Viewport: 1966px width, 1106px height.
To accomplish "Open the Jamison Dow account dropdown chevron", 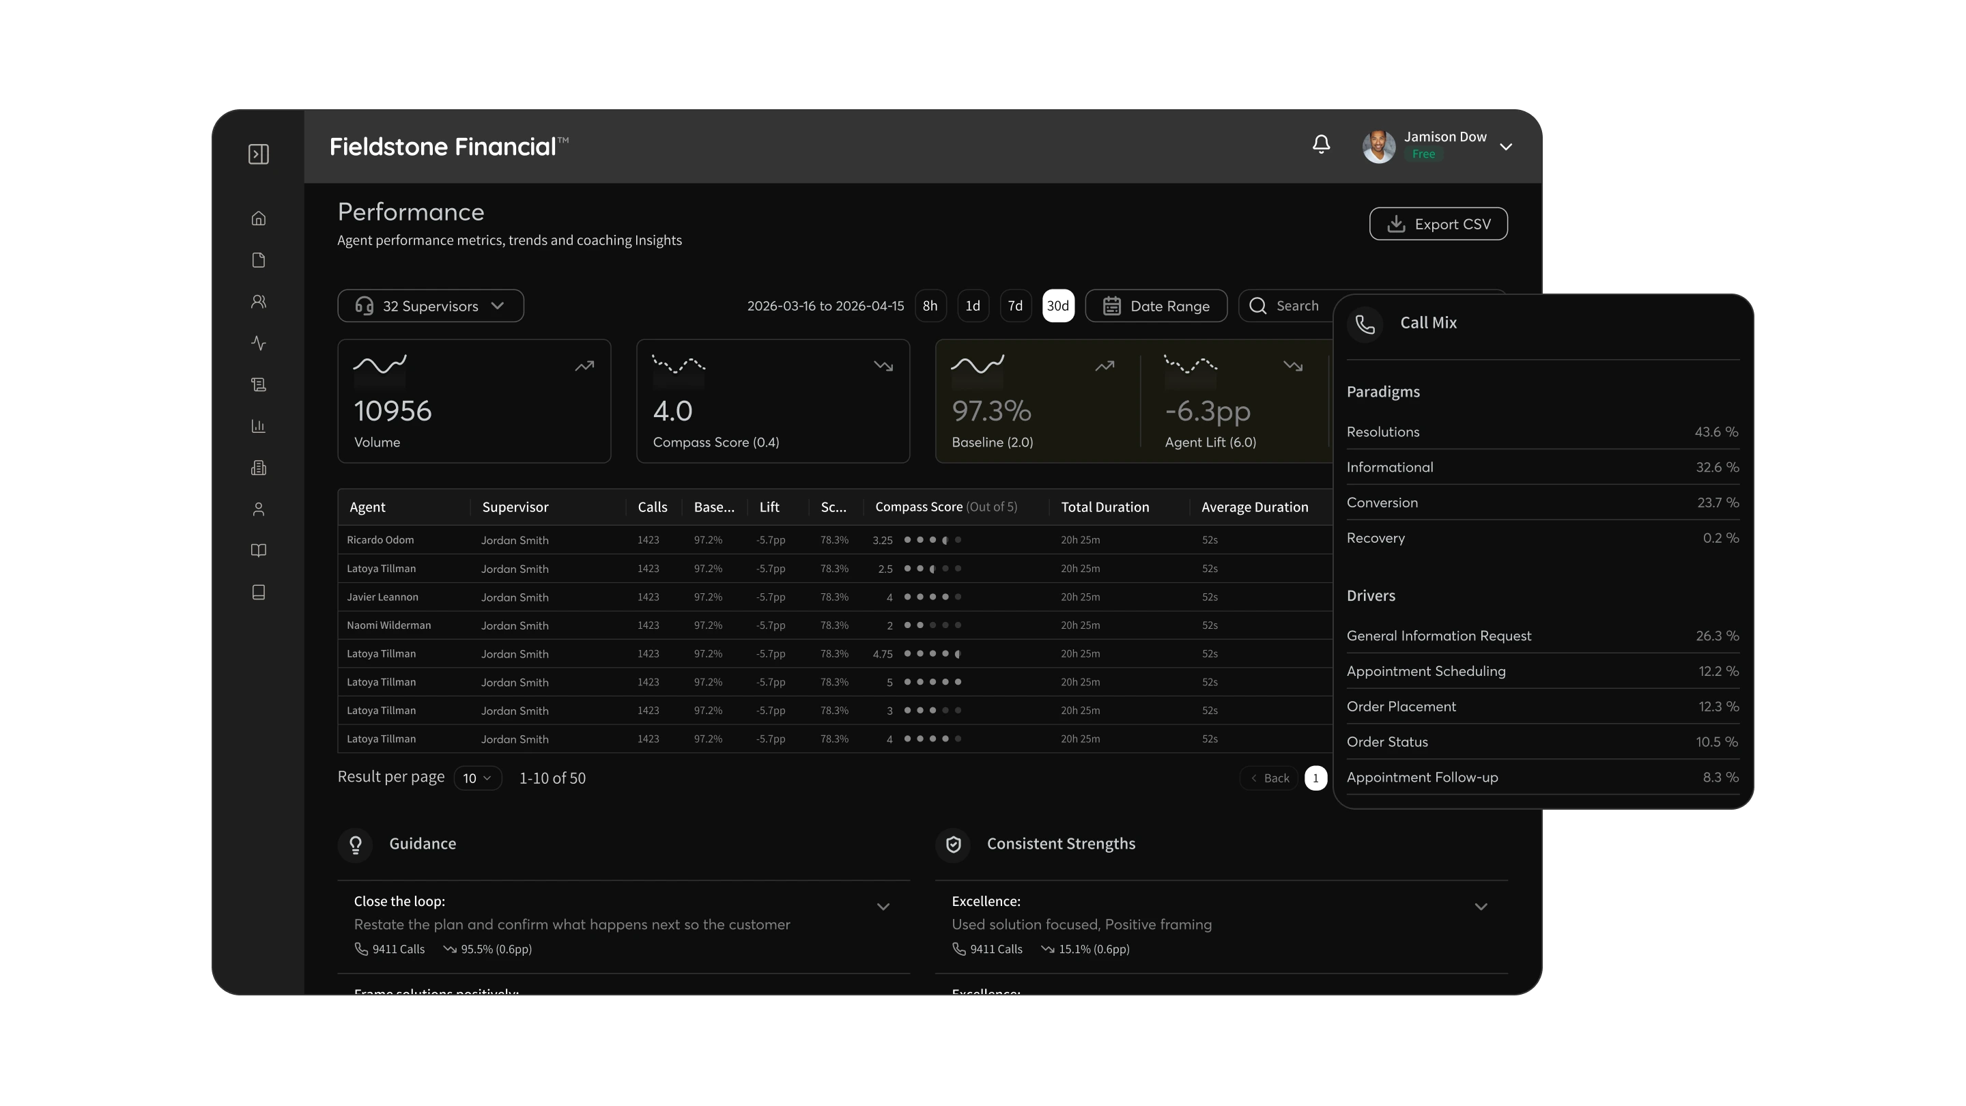I will 1506,147.
